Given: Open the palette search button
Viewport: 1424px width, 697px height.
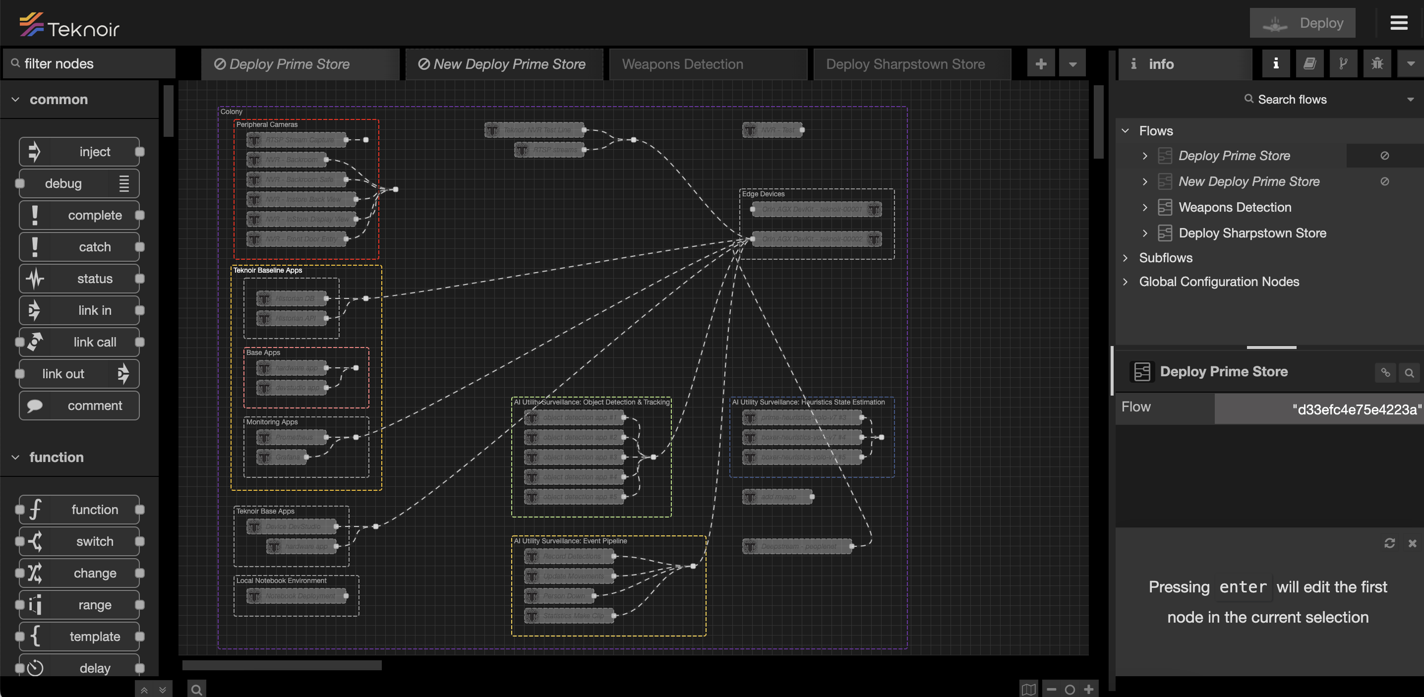Looking at the screenshot, I should click(x=196, y=689).
